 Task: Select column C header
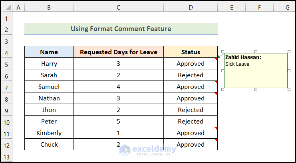pos(118,7)
